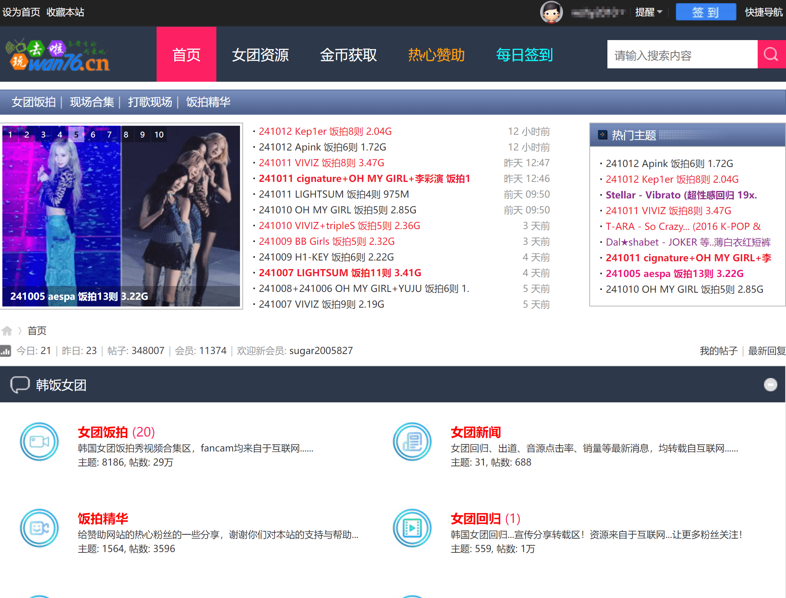Open 241010 OH MY GIRL 饭拍5则 center list post

click(338, 210)
